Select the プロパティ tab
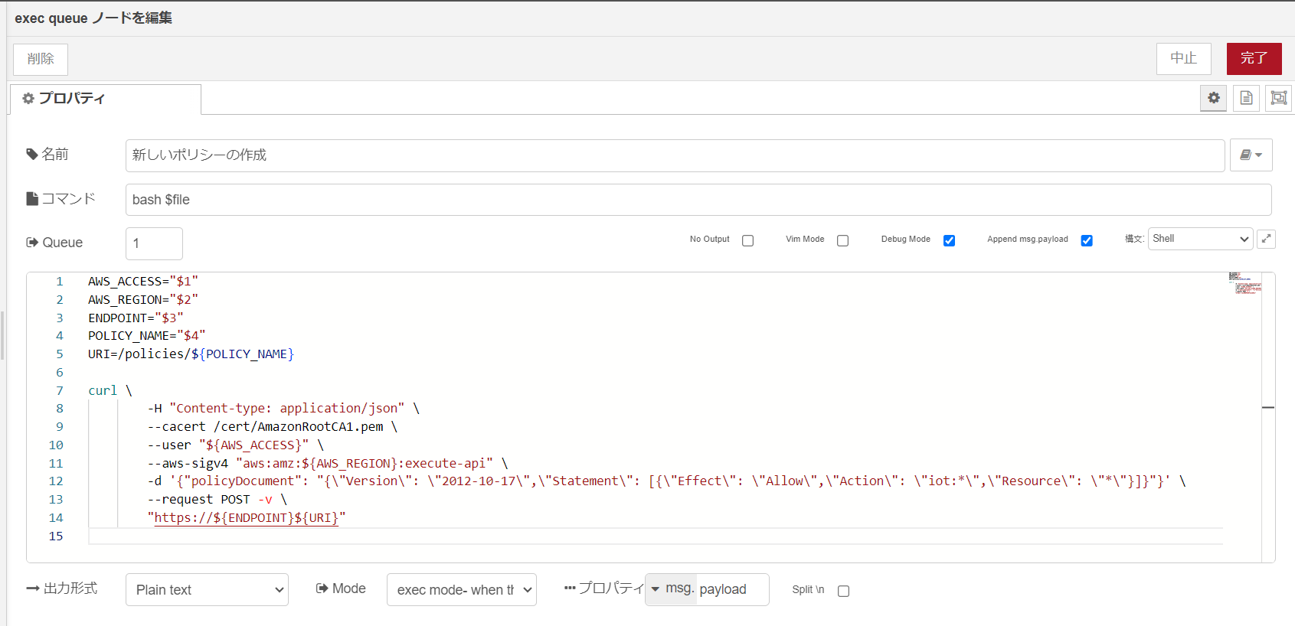The height and width of the screenshot is (626, 1295). [106, 99]
